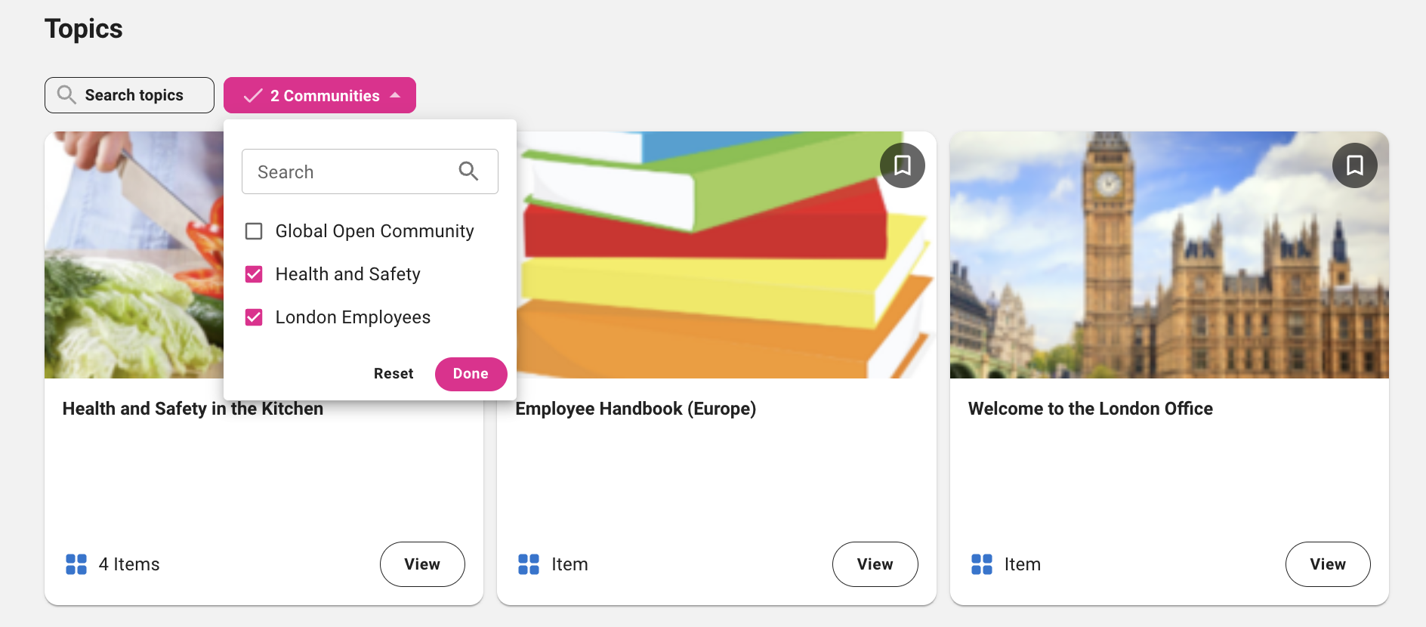Uncheck the London Employees checkbox
This screenshot has width=1426, height=627.
254,317
